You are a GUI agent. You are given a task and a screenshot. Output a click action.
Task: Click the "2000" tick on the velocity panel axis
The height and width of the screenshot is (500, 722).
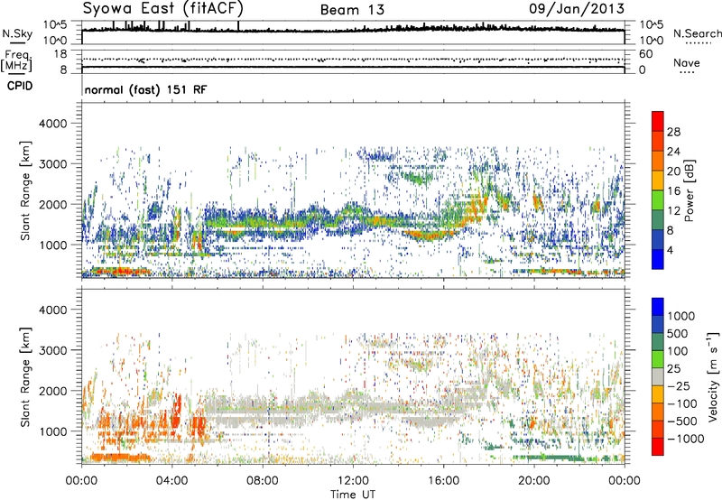[x=52, y=391]
